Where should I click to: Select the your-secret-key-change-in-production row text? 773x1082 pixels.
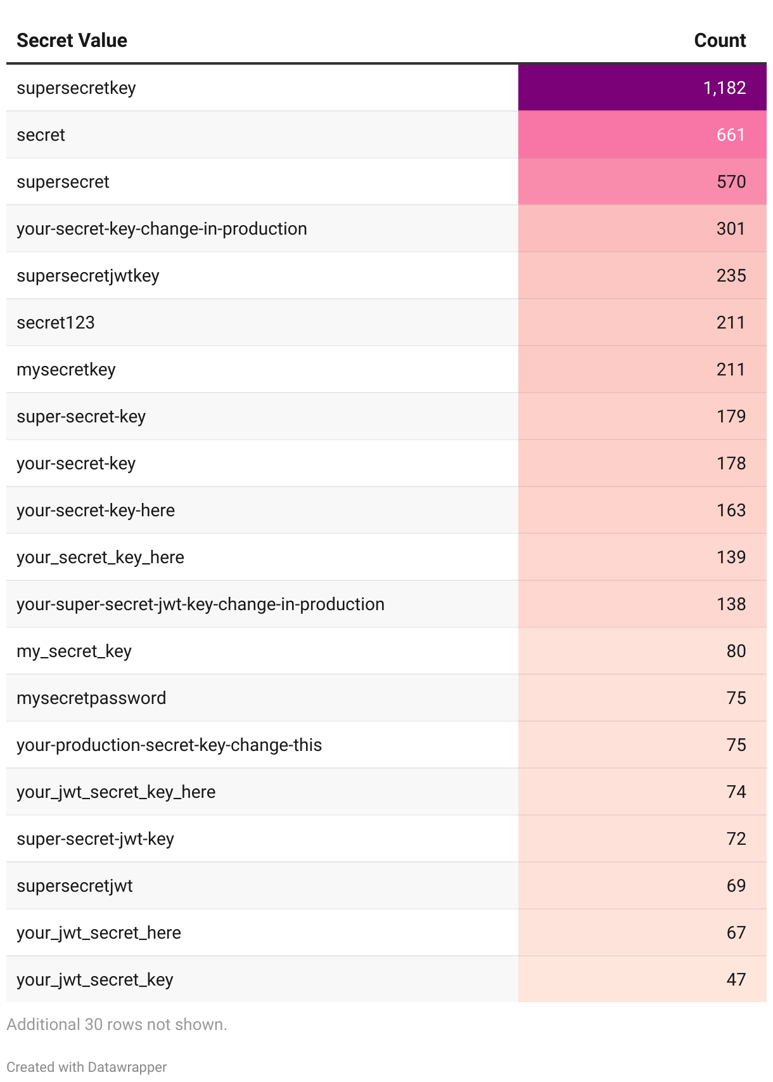[x=162, y=229]
